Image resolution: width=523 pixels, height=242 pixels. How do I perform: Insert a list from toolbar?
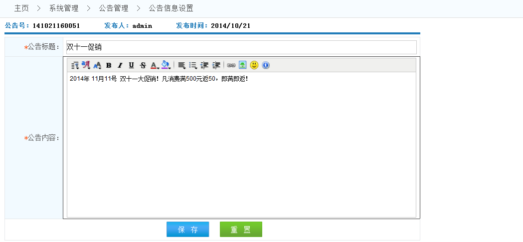[193, 65]
